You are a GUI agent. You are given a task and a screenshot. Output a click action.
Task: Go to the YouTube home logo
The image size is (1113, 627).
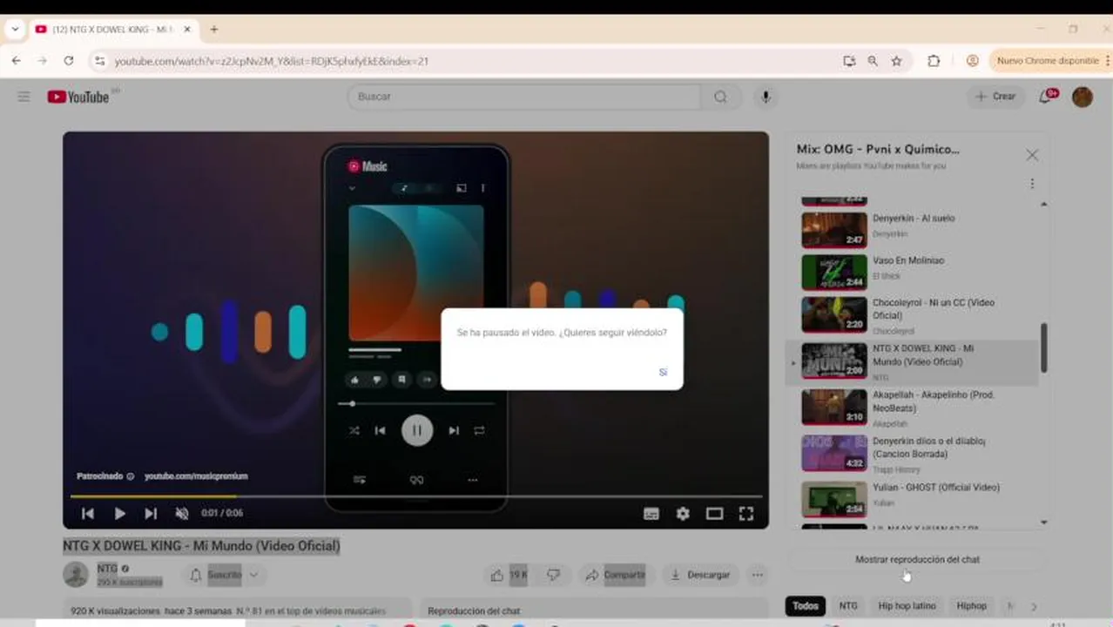click(x=78, y=97)
